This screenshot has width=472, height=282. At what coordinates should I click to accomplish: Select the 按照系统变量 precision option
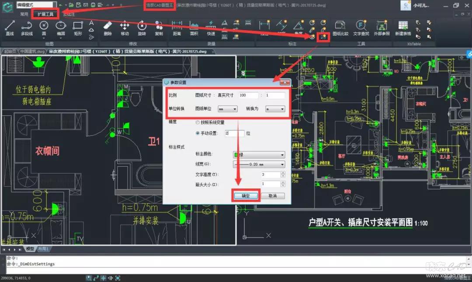198,123
